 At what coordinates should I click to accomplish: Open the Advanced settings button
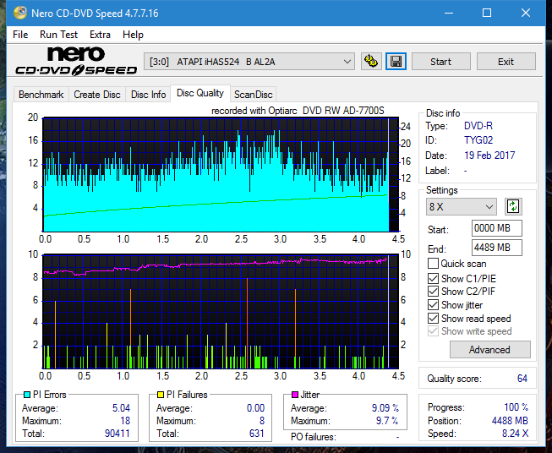[489, 350]
